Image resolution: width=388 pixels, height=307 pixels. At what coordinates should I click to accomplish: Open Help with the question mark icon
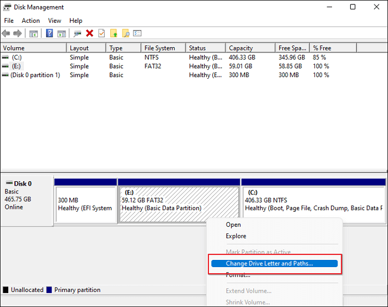click(x=49, y=33)
